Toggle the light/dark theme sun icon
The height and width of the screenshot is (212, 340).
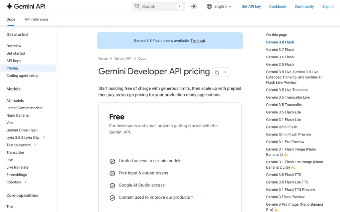pos(194,6)
